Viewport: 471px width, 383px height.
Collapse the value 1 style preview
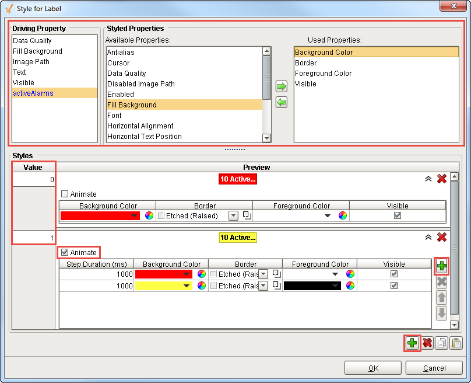[x=429, y=238]
